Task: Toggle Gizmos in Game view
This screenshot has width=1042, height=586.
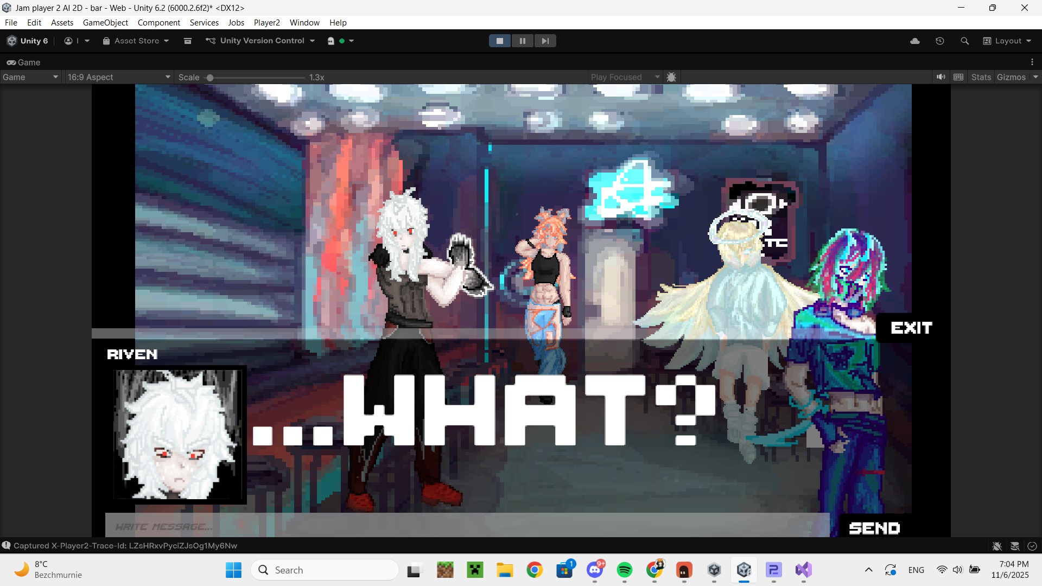Action: point(1011,77)
